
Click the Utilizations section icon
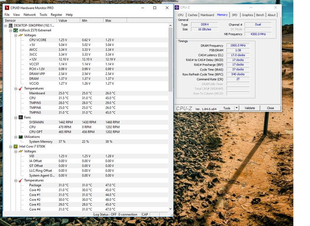[x=20, y=137]
